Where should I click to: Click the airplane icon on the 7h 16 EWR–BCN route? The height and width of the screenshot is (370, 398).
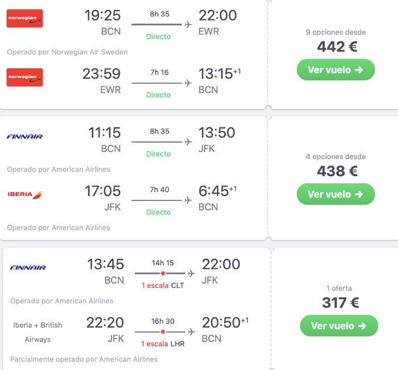tap(188, 83)
